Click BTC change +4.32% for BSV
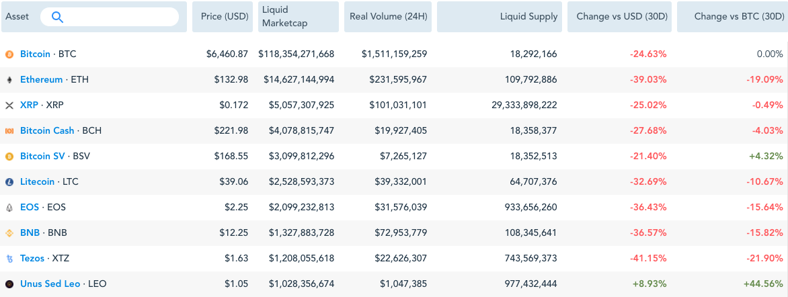The image size is (788, 297). pos(766,157)
